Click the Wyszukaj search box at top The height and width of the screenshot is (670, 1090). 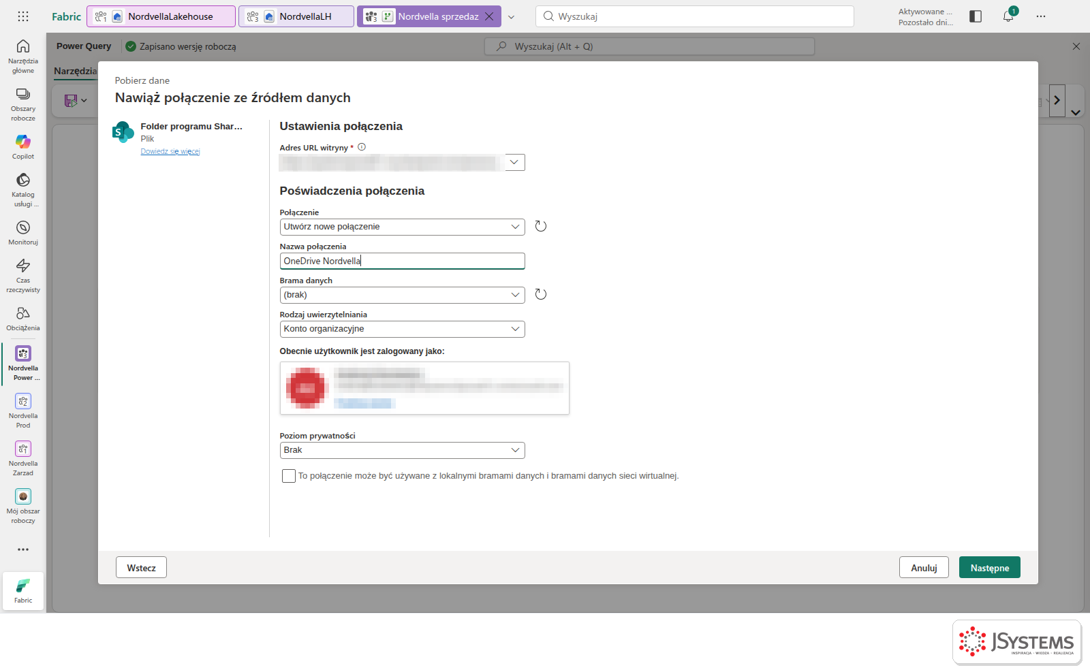695,16
